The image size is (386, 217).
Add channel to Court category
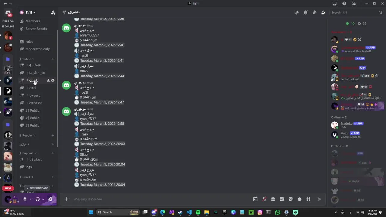(53, 177)
